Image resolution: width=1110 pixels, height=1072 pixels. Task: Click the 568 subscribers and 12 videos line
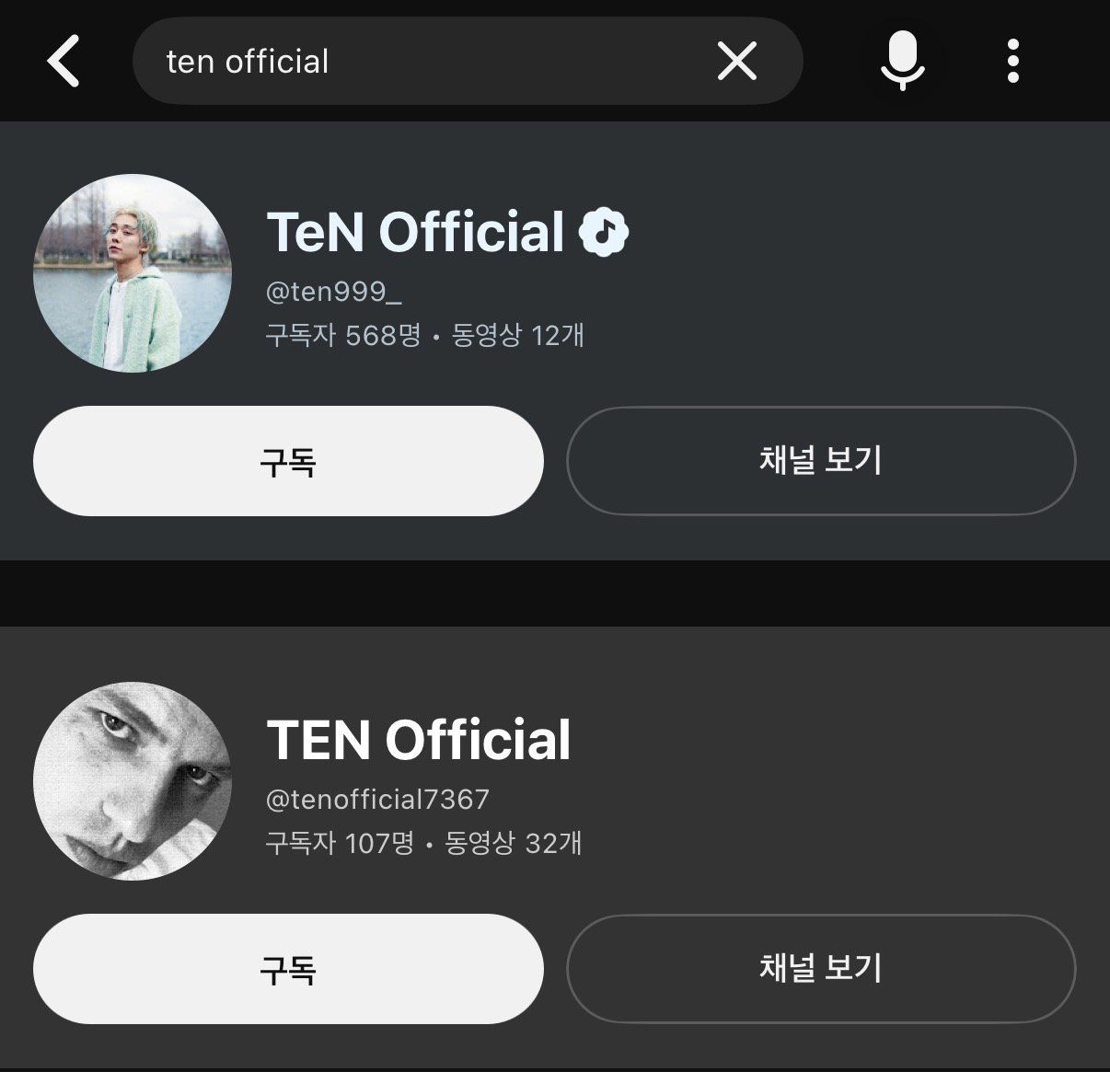[x=424, y=335]
